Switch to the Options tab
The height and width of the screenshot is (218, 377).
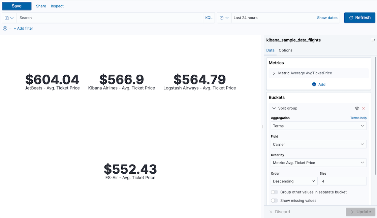tap(285, 50)
